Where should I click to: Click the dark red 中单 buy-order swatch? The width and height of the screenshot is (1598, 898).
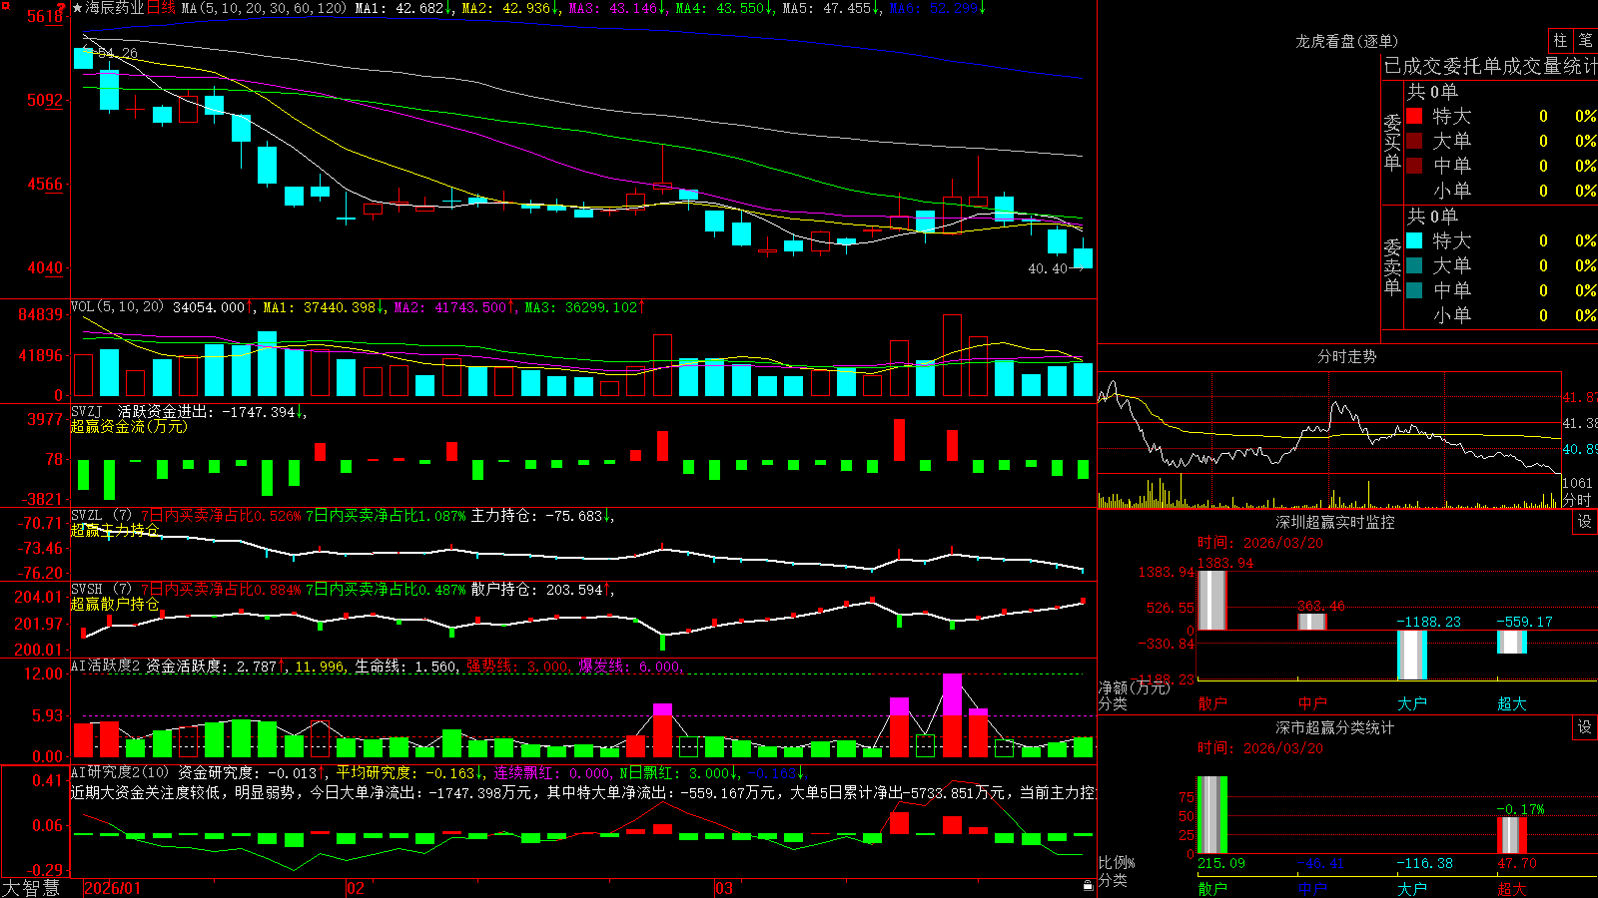tap(1414, 166)
